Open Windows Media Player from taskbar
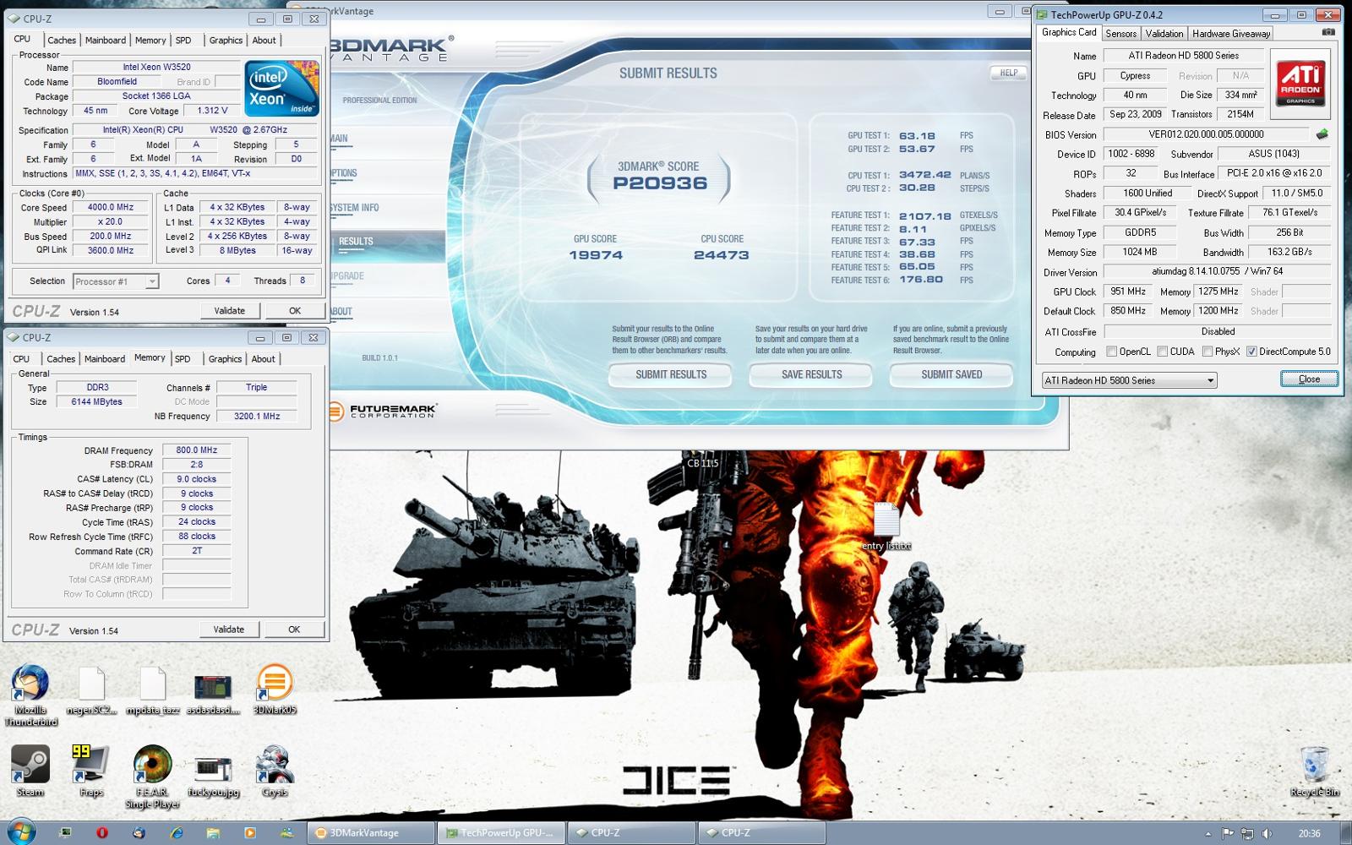Image resolution: width=1352 pixels, height=845 pixels. 250,832
